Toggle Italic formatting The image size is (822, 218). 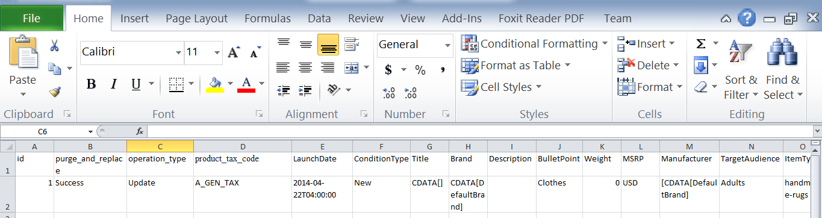coord(113,84)
